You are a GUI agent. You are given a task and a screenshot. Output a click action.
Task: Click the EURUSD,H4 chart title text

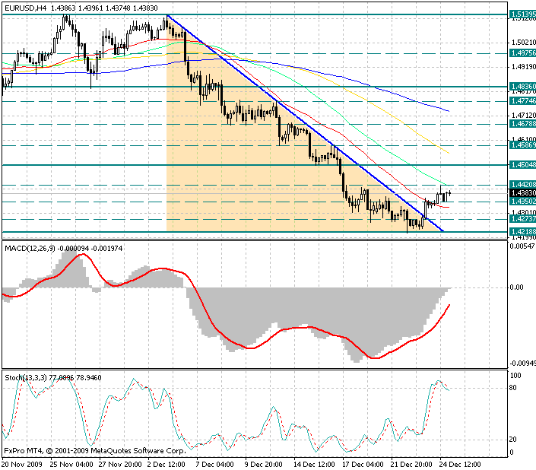(x=26, y=8)
